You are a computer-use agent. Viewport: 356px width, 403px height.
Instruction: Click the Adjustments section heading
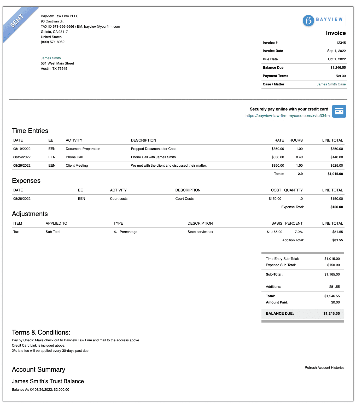coord(30,214)
